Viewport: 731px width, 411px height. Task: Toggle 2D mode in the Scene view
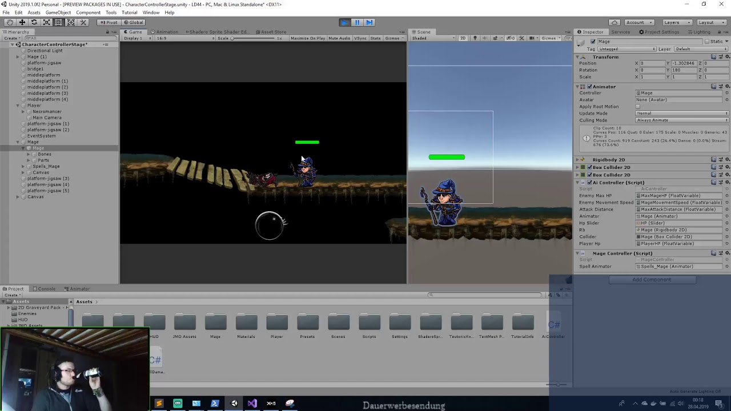tap(463, 38)
